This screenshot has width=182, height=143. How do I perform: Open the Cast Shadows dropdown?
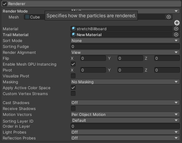pos(125,103)
